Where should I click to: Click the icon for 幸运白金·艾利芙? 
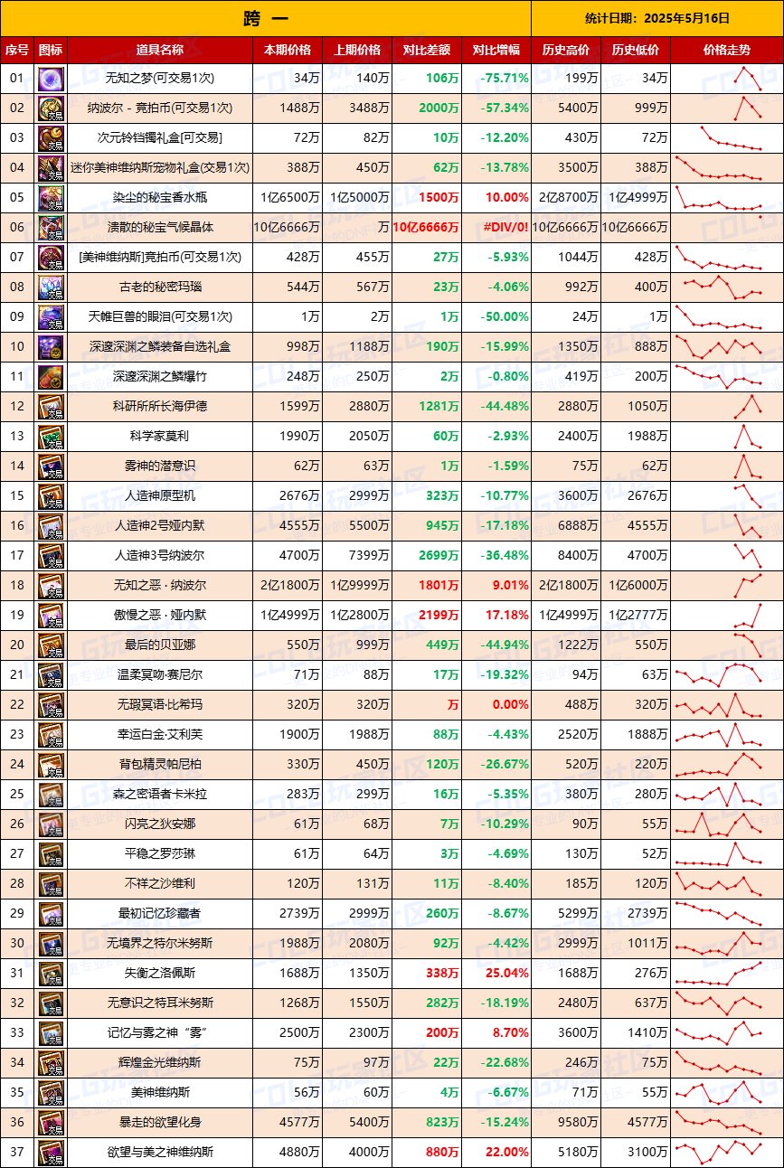[x=51, y=735]
